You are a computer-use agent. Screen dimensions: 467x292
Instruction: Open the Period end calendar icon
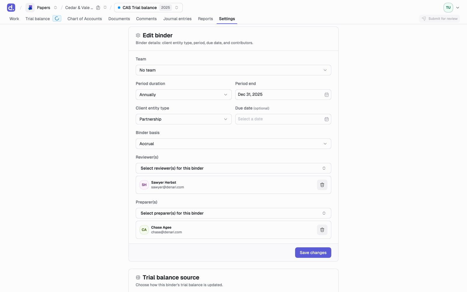(327, 95)
